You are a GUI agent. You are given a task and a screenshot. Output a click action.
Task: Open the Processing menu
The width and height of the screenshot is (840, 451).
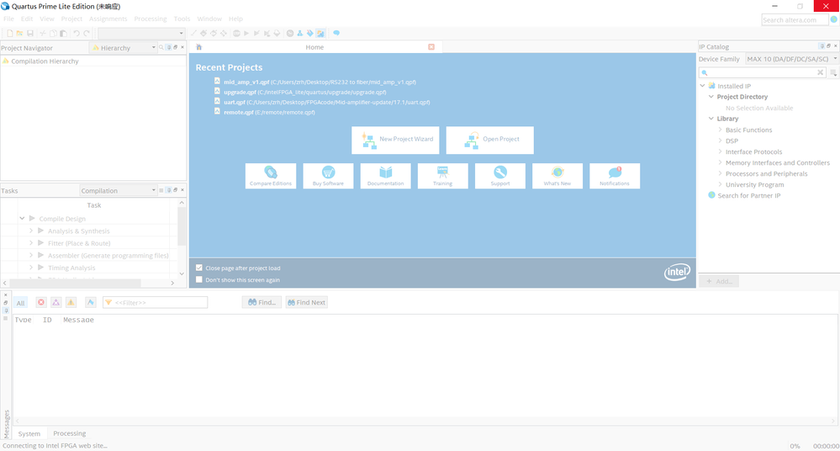click(x=150, y=19)
